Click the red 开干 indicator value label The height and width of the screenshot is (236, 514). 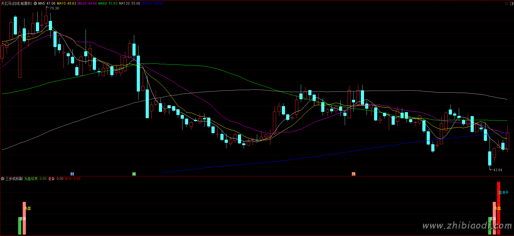point(73,179)
